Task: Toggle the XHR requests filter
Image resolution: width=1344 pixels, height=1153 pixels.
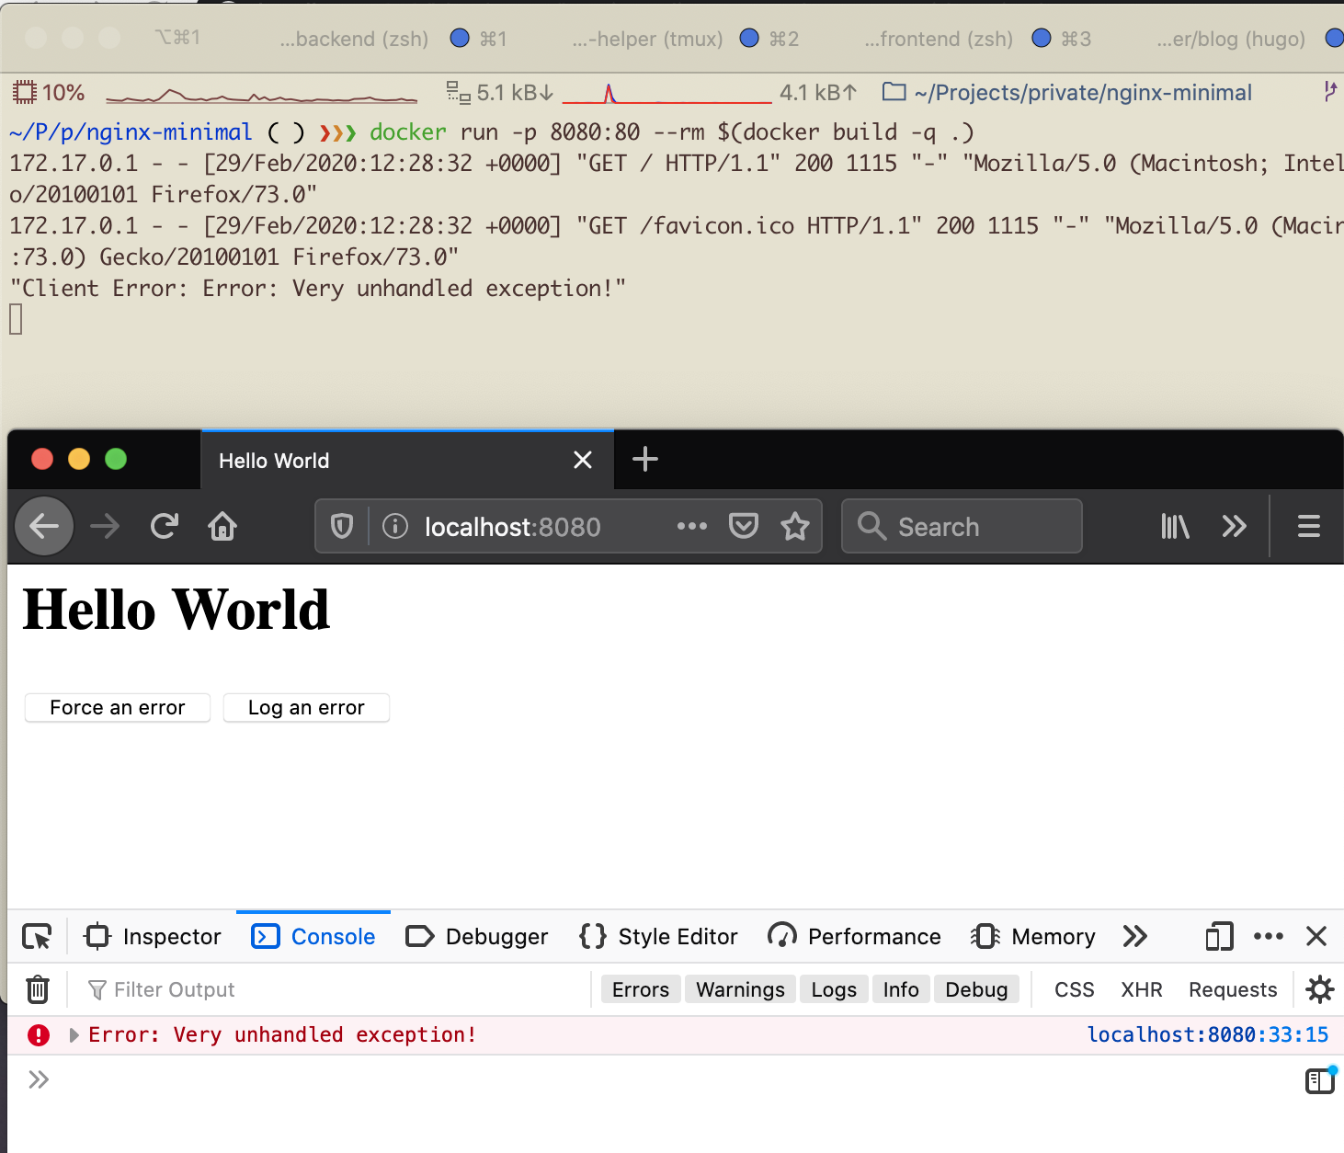Action: (1141, 989)
